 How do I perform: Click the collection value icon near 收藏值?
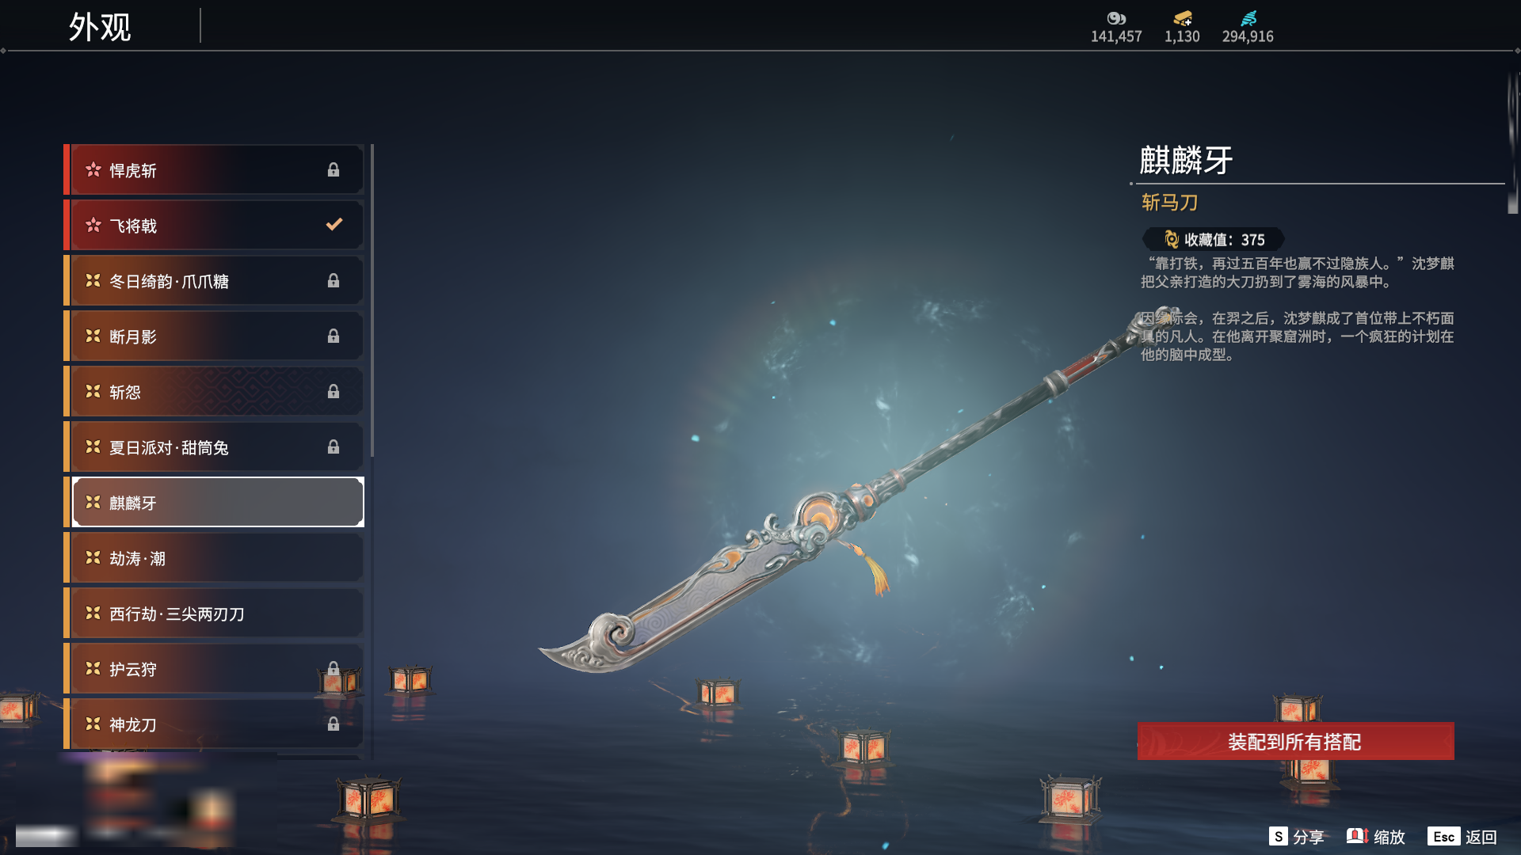1172,239
